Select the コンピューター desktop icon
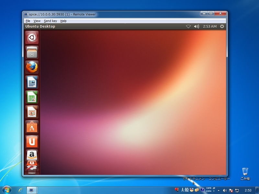259x194 pixels. point(219,179)
